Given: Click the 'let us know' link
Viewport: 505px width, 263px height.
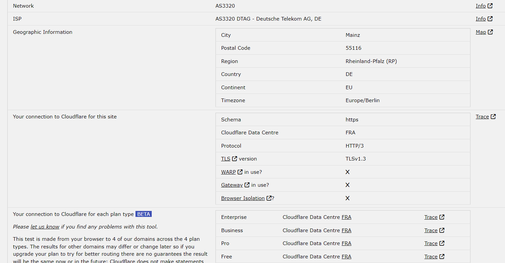Looking at the screenshot, I should [x=45, y=227].
